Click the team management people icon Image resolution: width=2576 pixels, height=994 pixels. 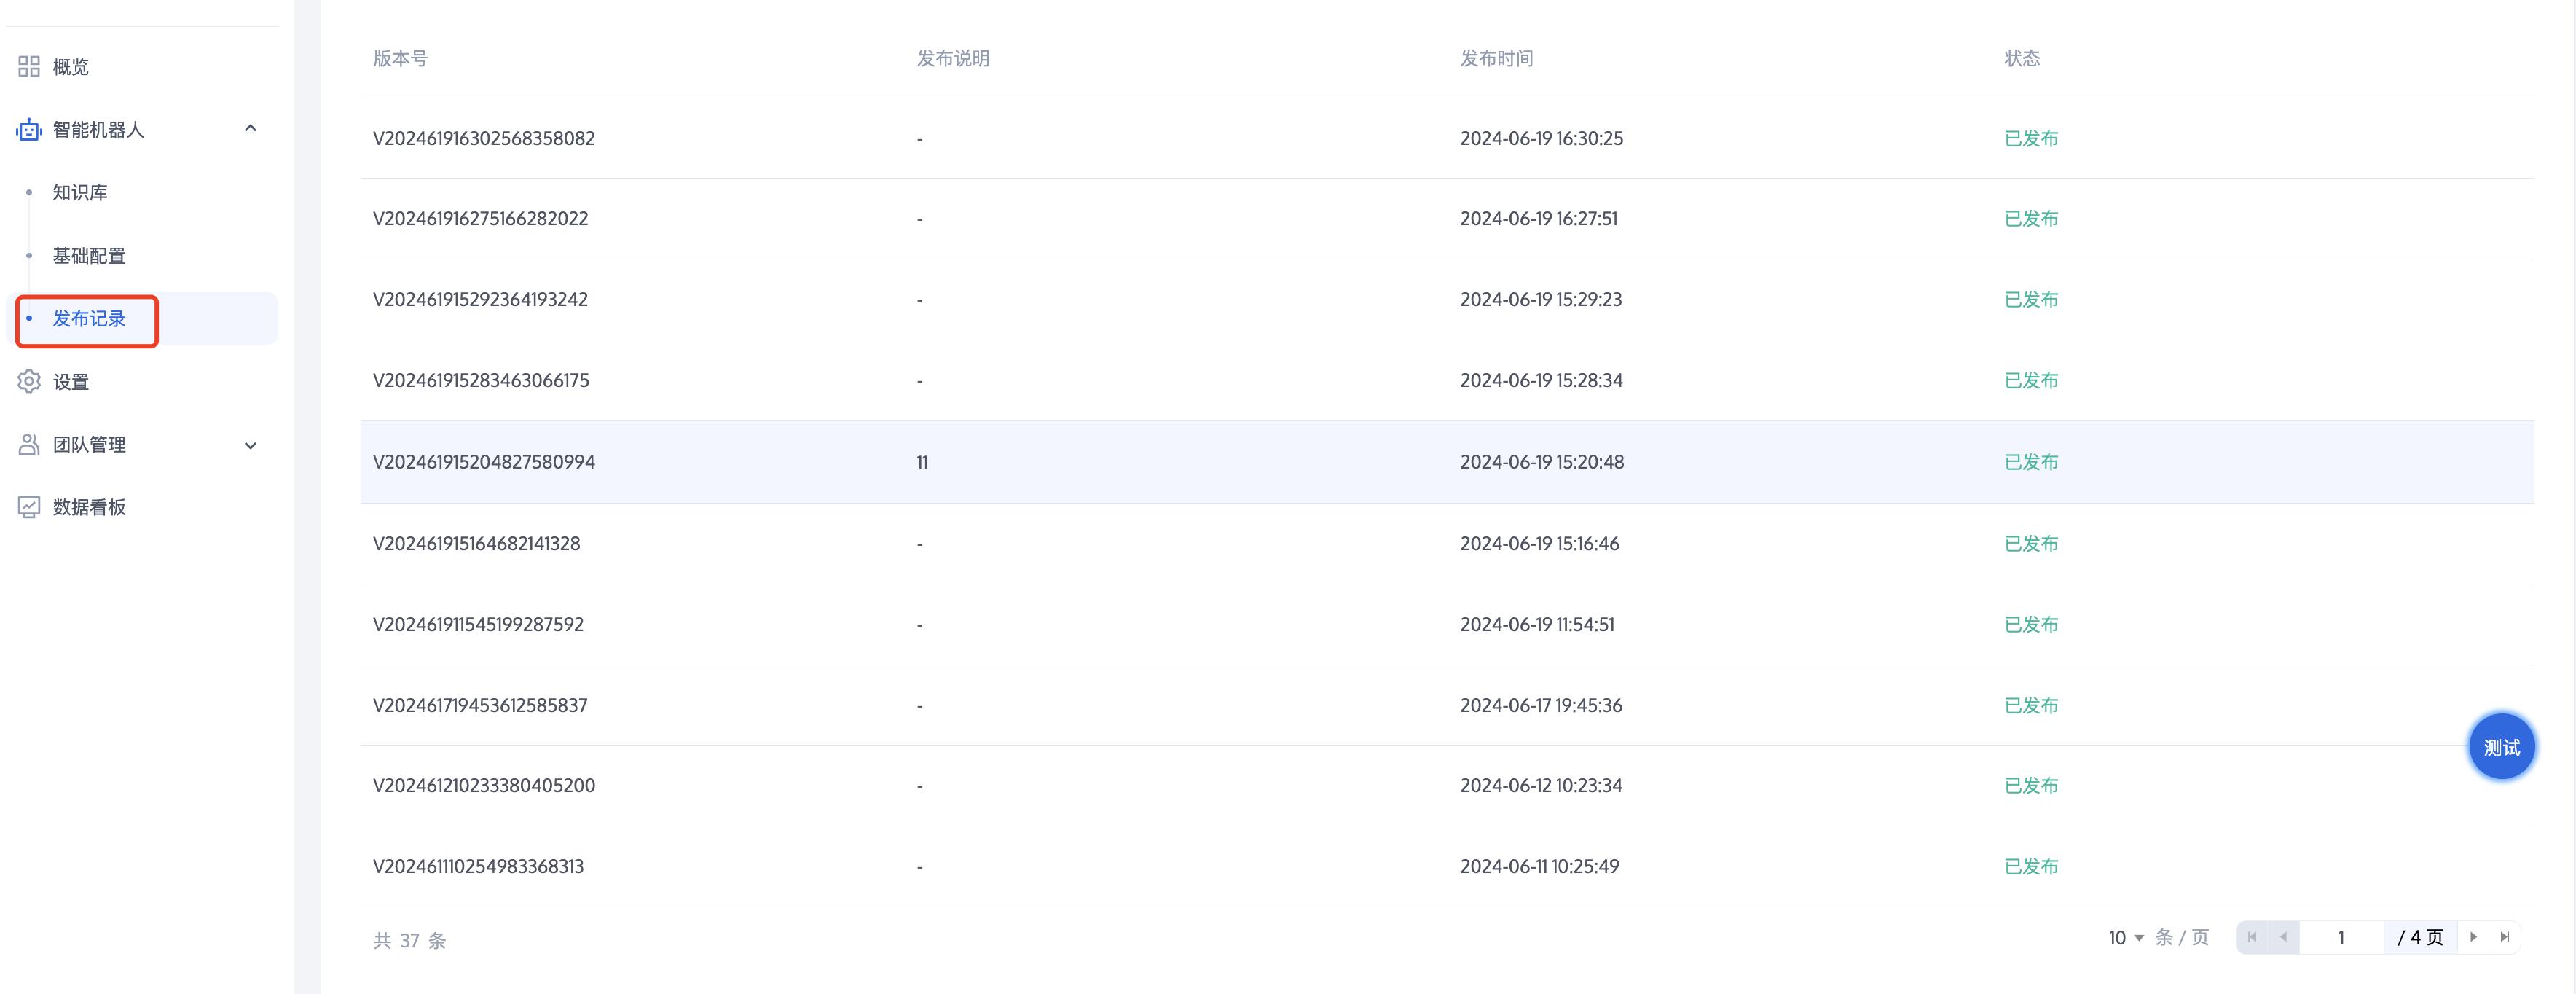click(x=29, y=445)
